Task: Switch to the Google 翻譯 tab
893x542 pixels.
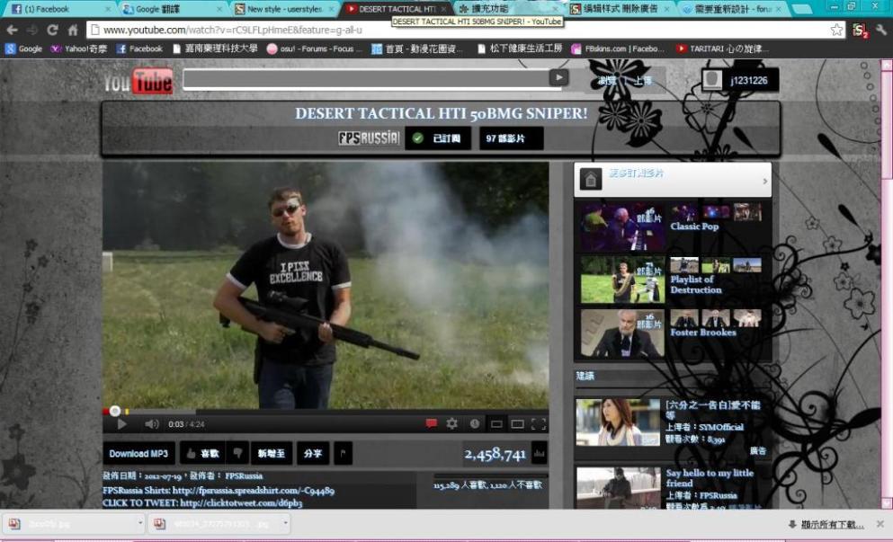Action: coord(173,9)
